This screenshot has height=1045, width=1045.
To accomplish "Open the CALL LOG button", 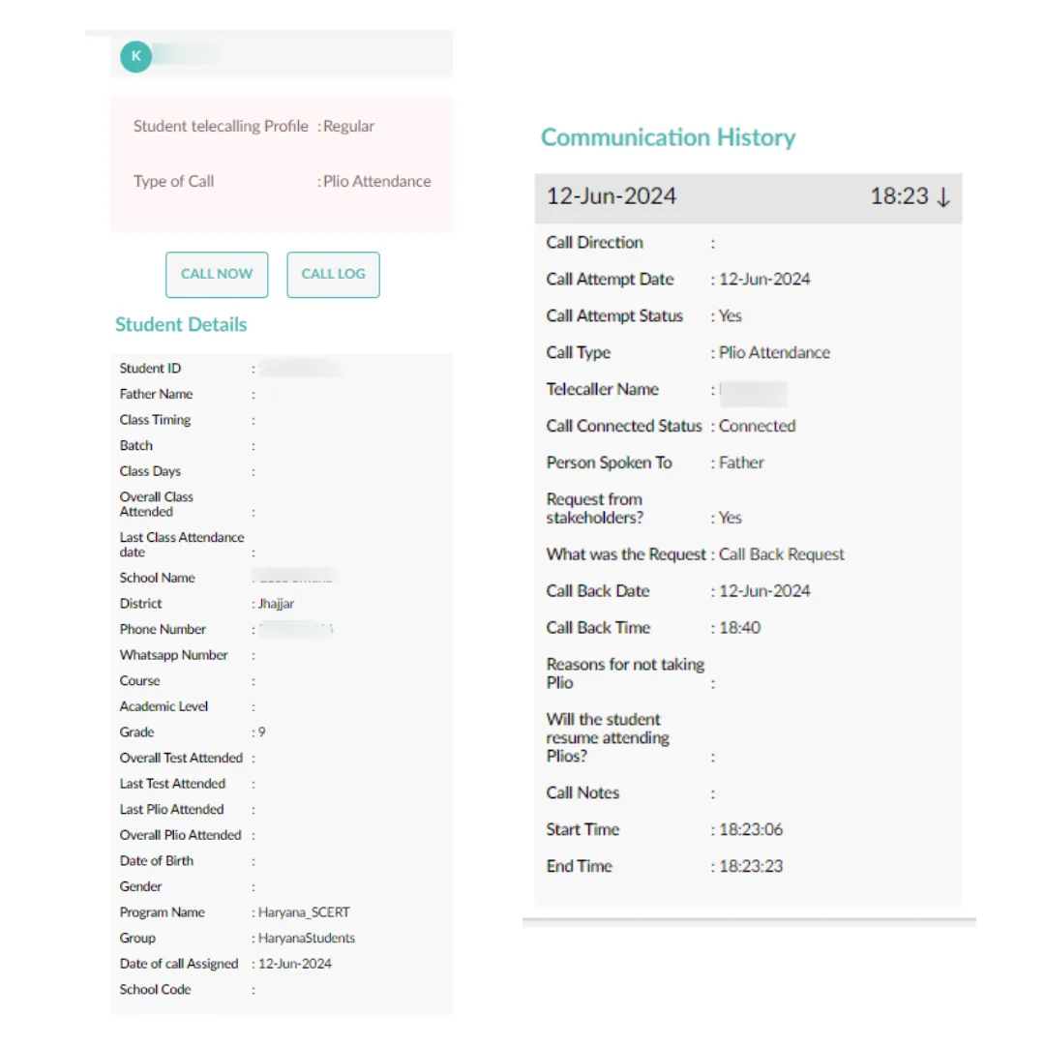I will [333, 274].
